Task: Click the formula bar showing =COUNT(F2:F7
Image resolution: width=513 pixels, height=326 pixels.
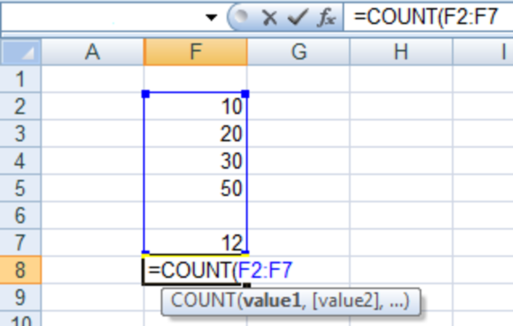Action: (427, 17)
